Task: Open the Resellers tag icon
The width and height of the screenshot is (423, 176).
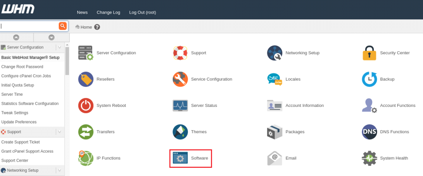Action: [86, 79]
